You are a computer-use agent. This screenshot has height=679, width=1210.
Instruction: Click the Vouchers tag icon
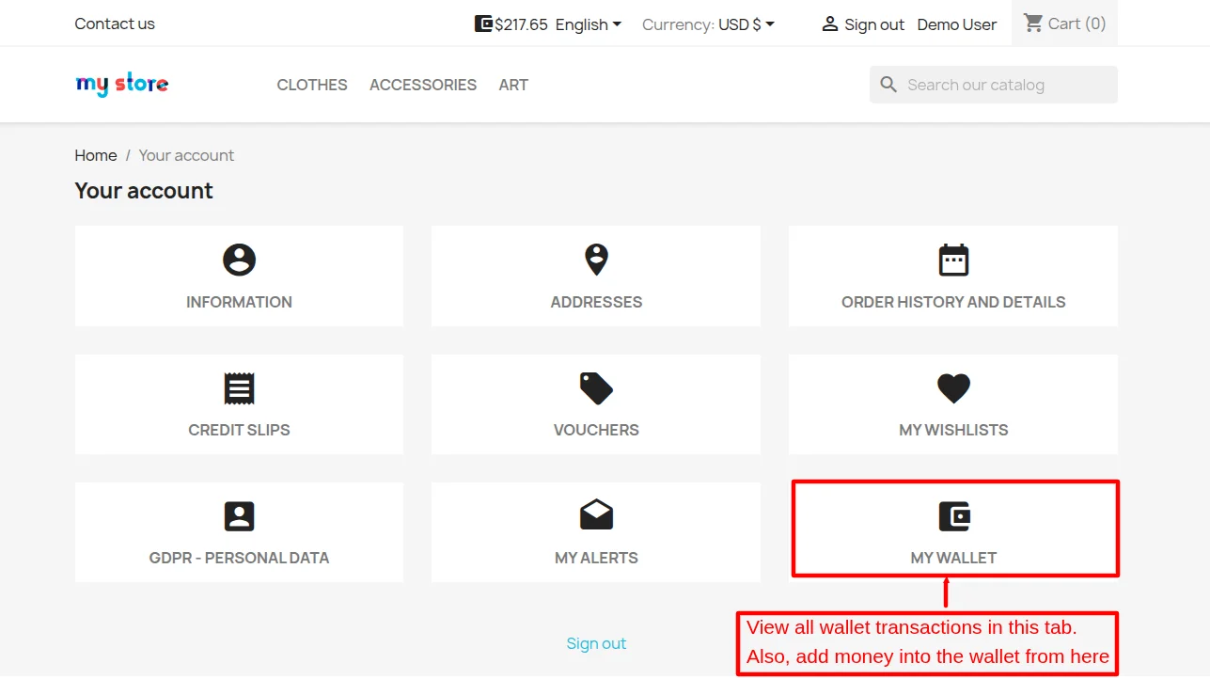point(595,387)
